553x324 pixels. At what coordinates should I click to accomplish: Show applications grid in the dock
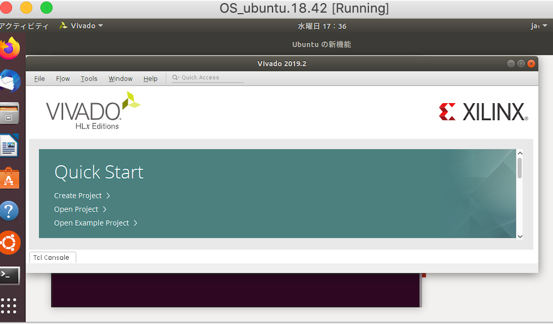tap(9, 306)
